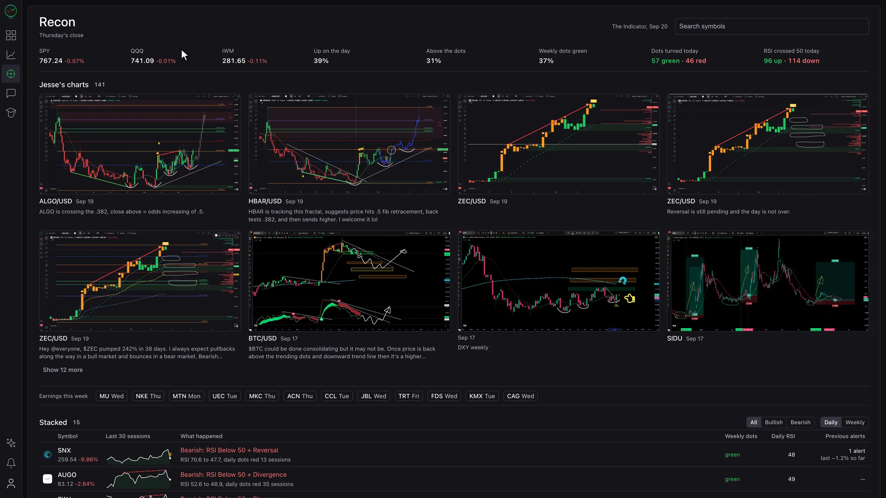Expand Show 12 more charts
886x498 pixels.
(x=63, y=370)
